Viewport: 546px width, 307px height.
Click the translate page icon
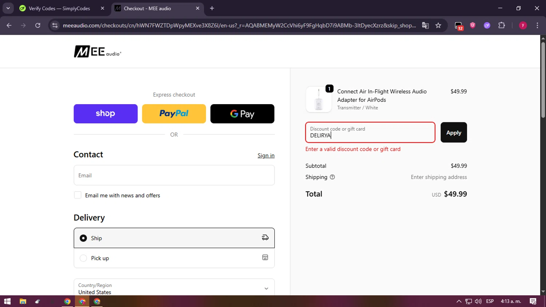(x=425, y=25)
